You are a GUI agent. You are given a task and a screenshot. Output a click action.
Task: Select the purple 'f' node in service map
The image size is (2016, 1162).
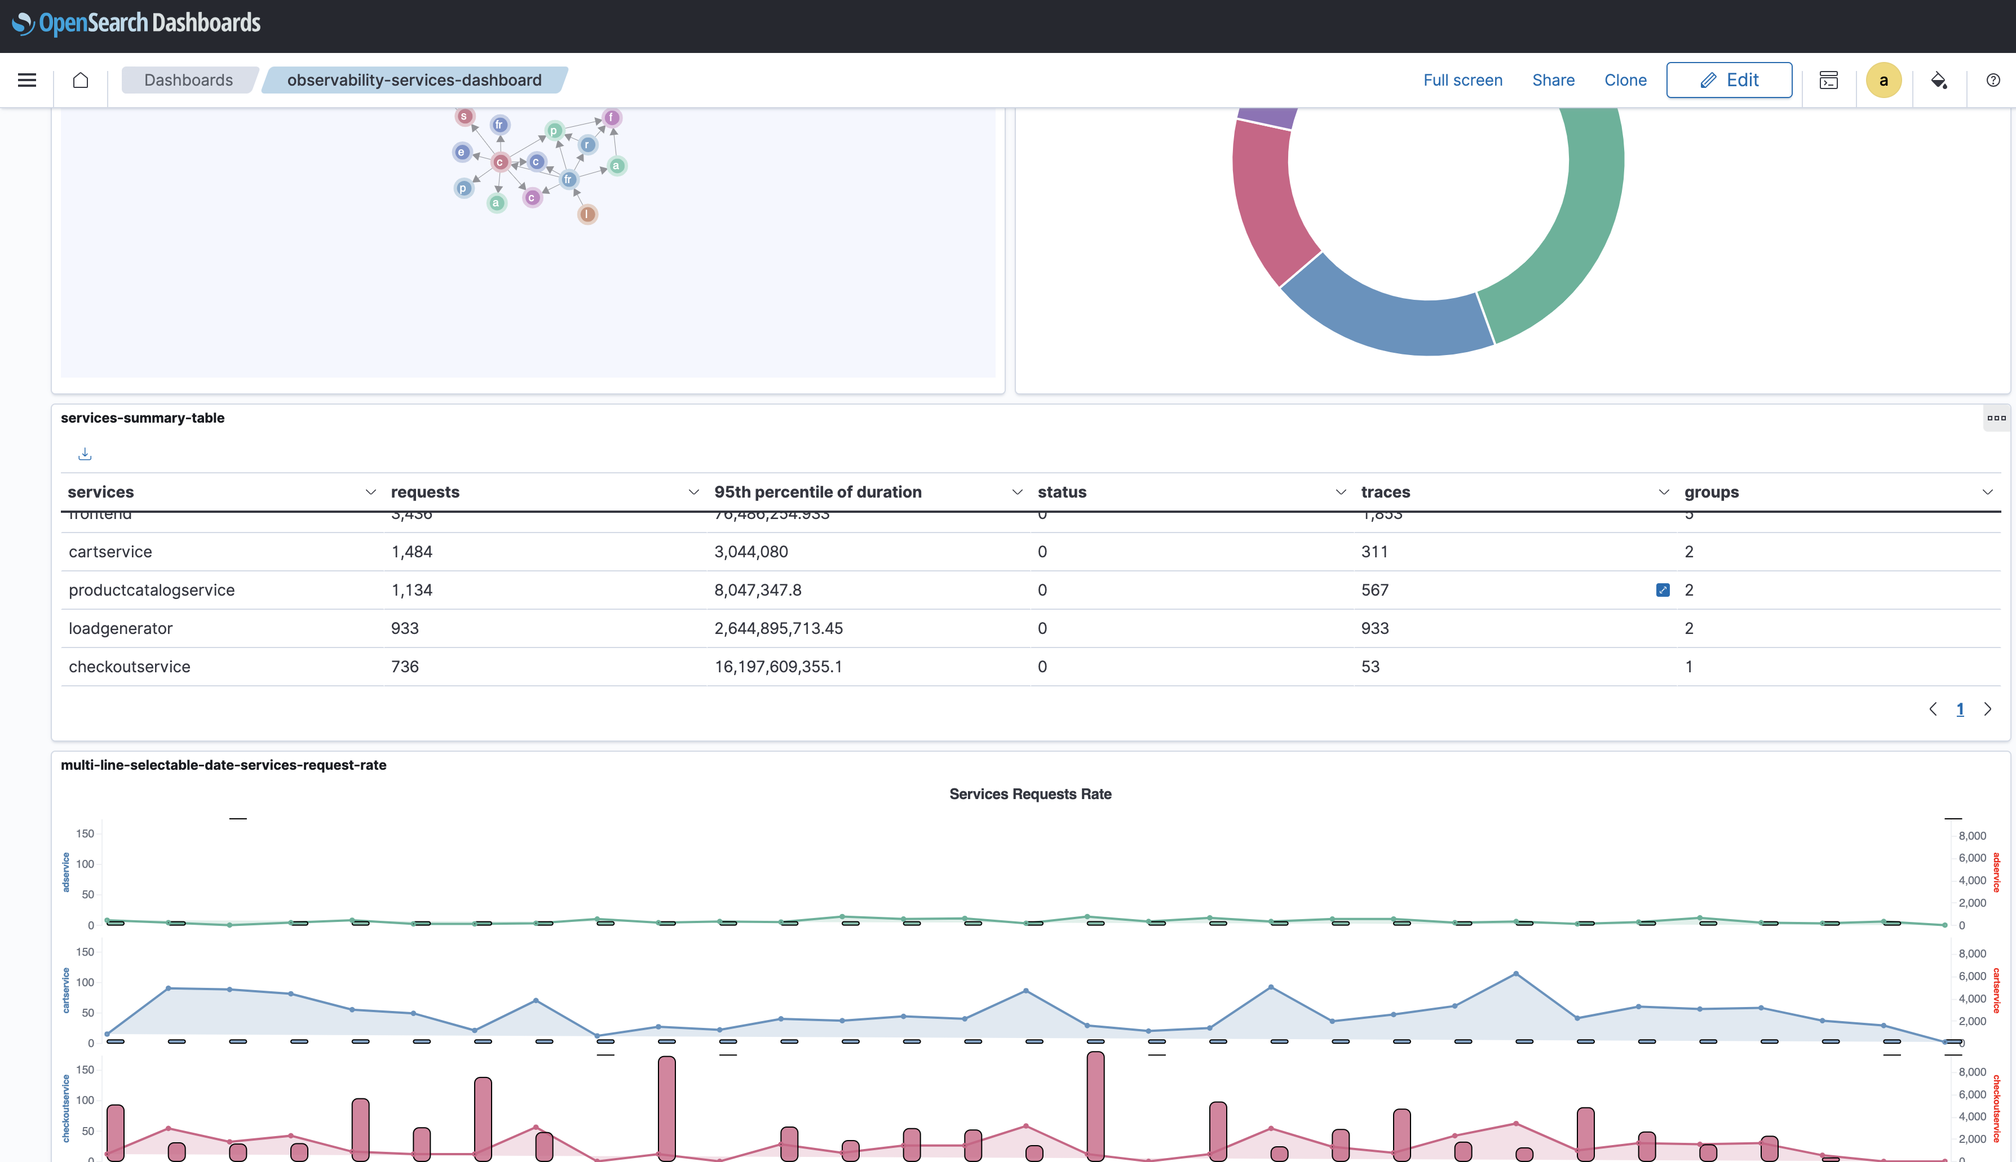[x=612, y=118]
